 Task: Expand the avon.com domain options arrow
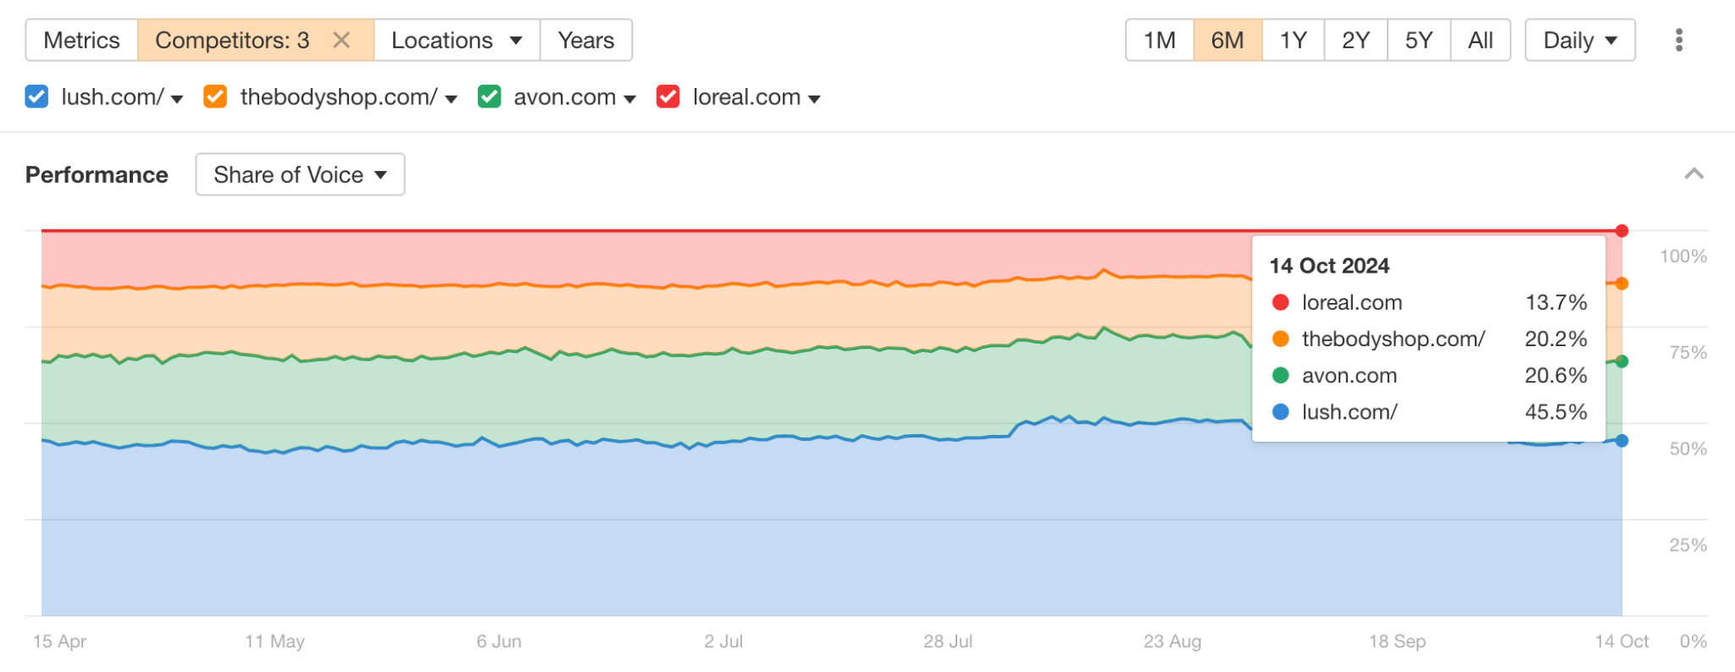coord(629,98)
